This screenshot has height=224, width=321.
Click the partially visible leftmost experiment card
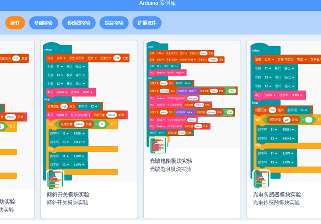coord(17,129)
